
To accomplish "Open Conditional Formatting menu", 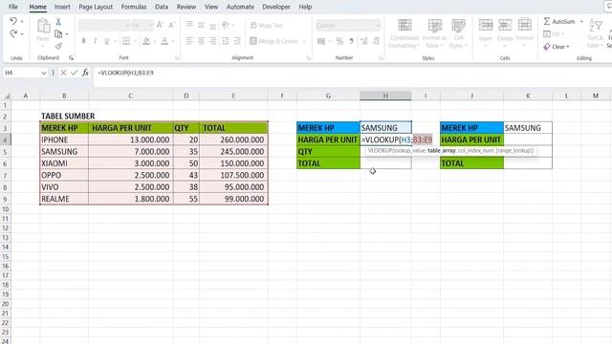I will tap(404, 33).
